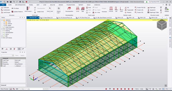Close the Structure 3D view tab
The image size is (172, 91).
pyautogui.click(x=39, y=18)
